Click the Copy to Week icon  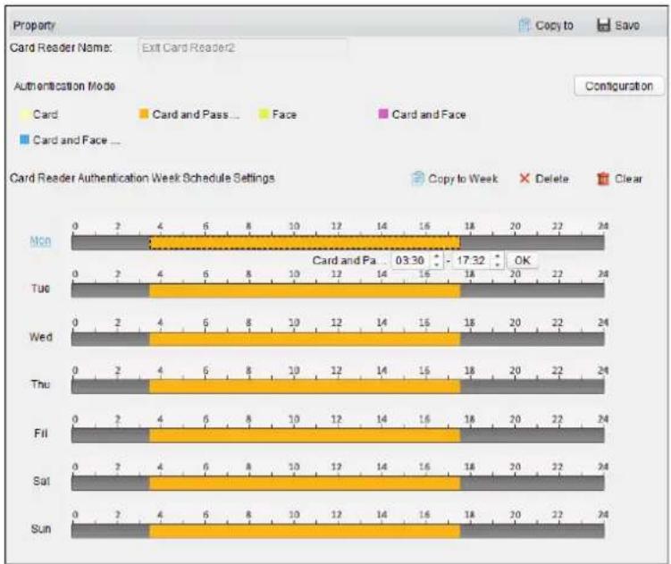click(x=417, y=178)
